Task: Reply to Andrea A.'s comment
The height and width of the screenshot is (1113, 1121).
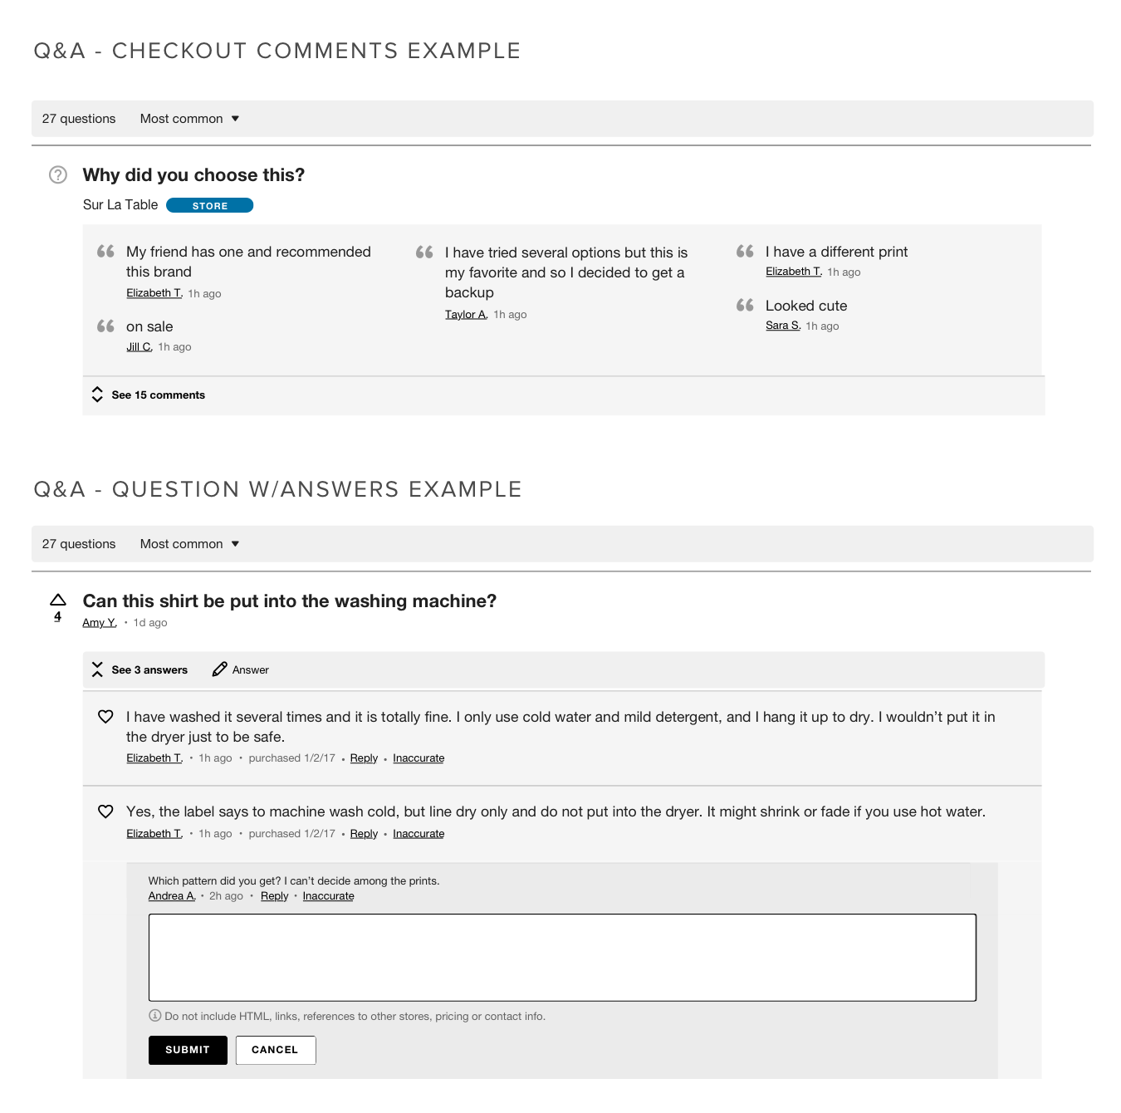Action: point(274,896)
